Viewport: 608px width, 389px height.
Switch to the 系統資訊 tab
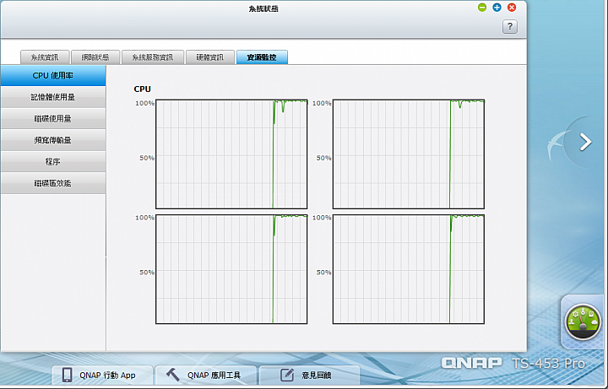(x=45, y=57)
